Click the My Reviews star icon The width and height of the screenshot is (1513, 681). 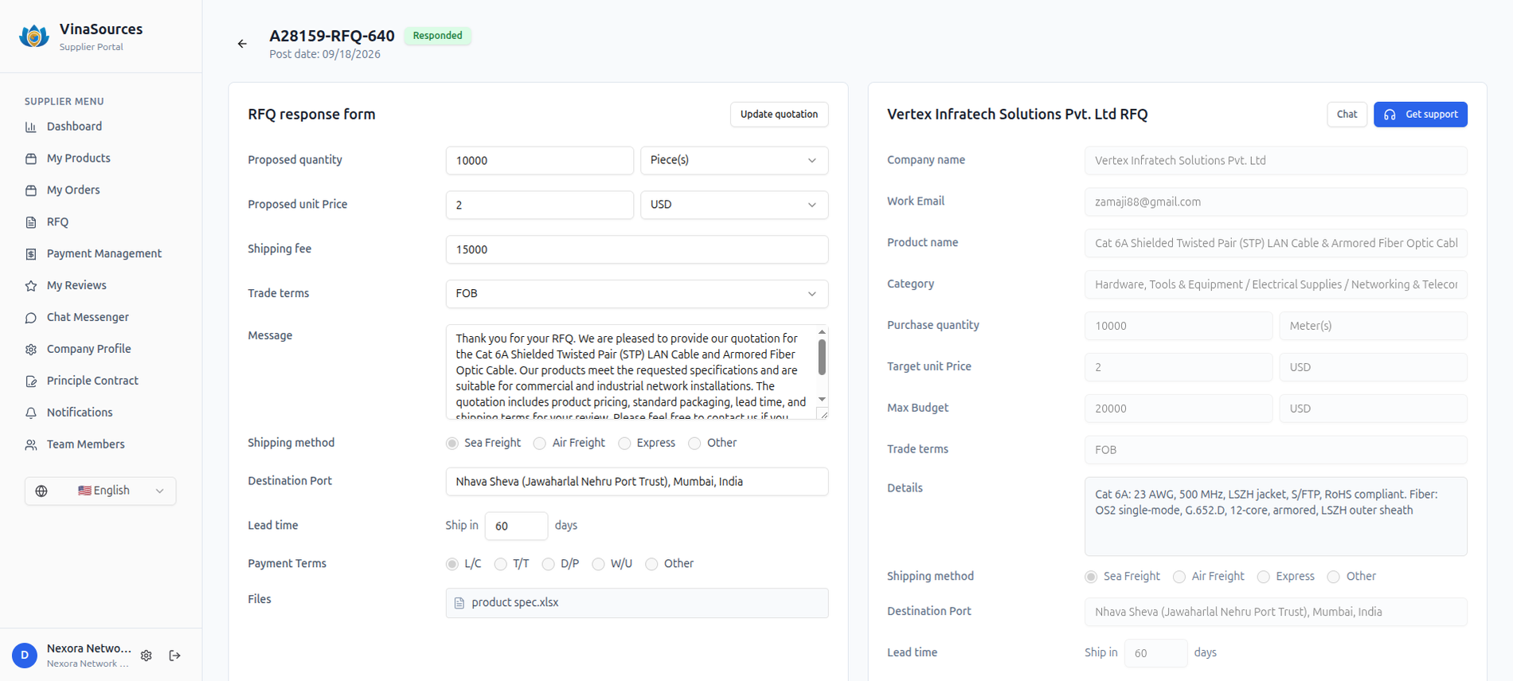click(x=31, y=286)
